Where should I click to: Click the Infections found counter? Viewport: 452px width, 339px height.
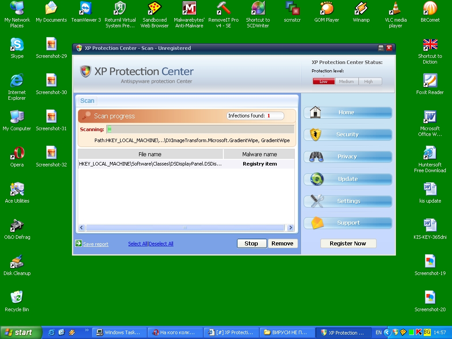(255, 116)
